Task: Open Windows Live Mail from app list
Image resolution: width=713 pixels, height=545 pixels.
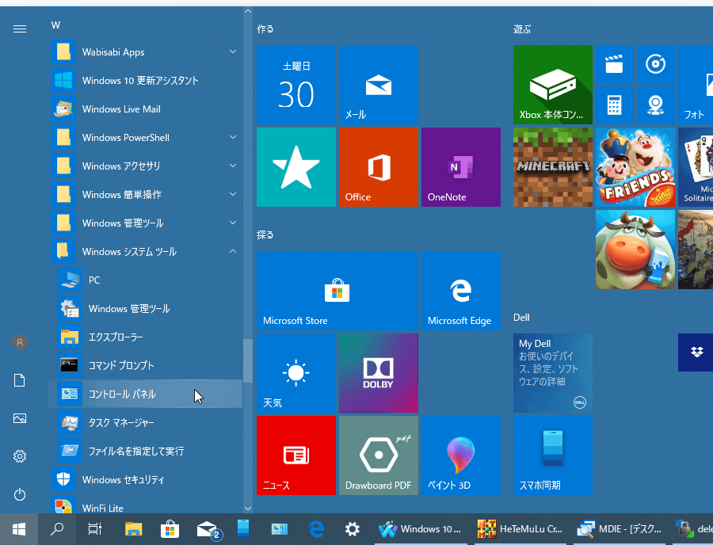Action: point(145,109)
